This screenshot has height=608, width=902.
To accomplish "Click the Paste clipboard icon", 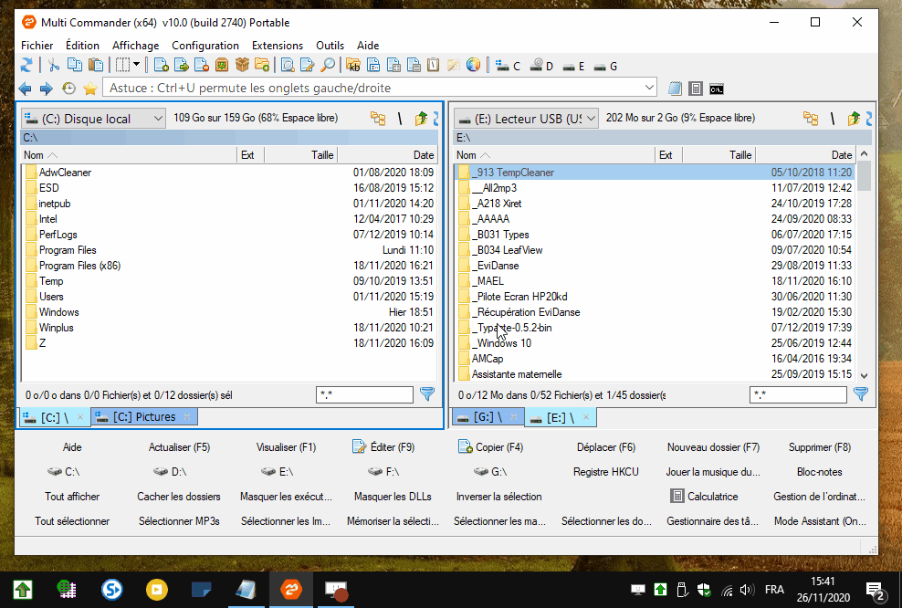I will click(96, 66).
